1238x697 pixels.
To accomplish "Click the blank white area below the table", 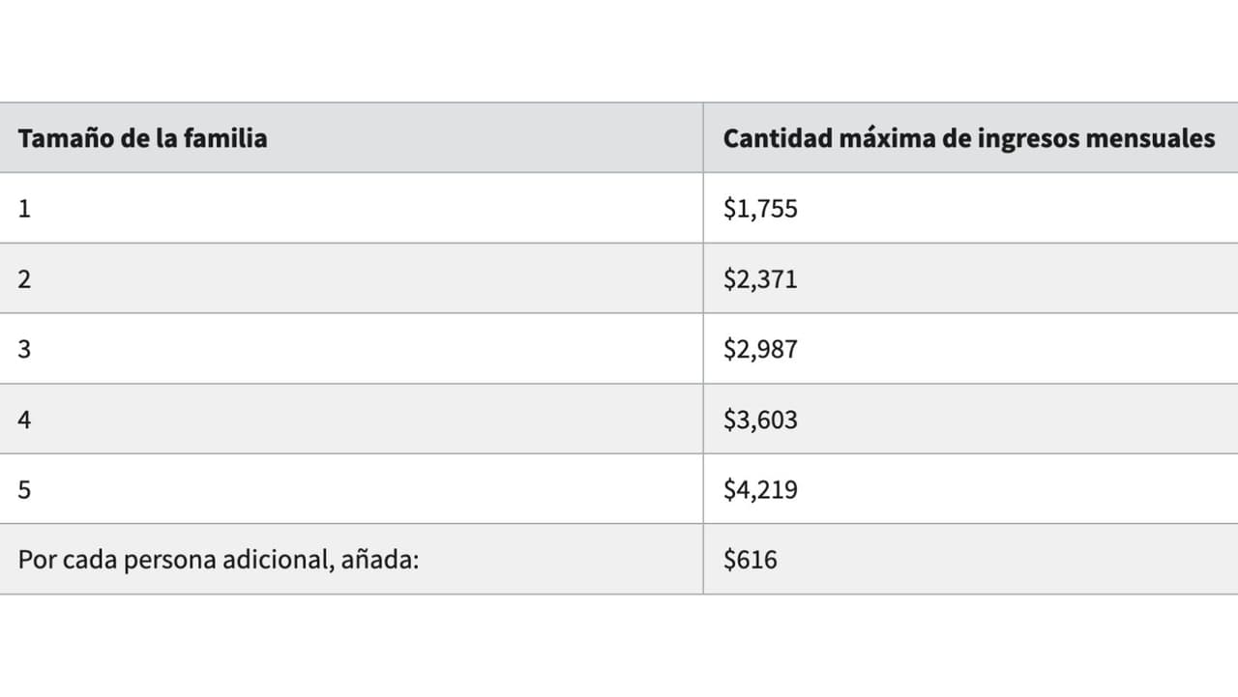I will (x=619, y=648).
